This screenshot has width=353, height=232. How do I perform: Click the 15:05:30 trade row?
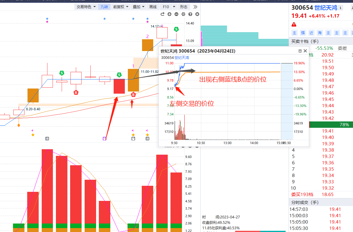click(x=321, y=228)
